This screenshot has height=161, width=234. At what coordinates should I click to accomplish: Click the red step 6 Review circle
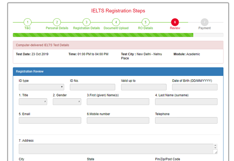coord(175,22)
